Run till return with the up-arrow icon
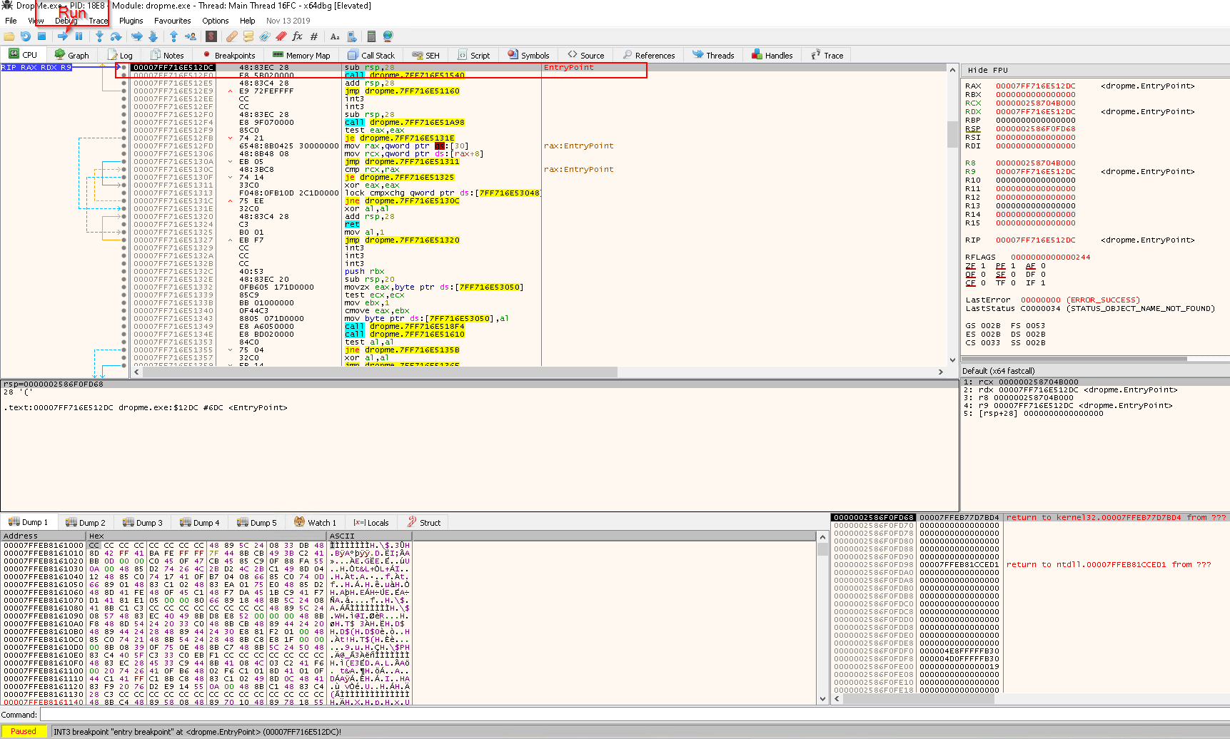The width and height of the screenshot is (1230, 739). tap(173, 36)
